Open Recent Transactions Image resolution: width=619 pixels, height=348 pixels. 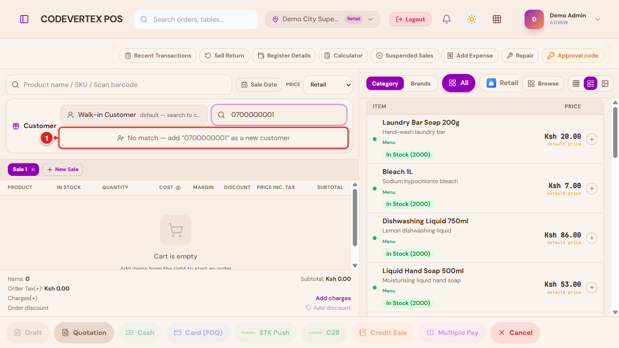pos(158,56)
